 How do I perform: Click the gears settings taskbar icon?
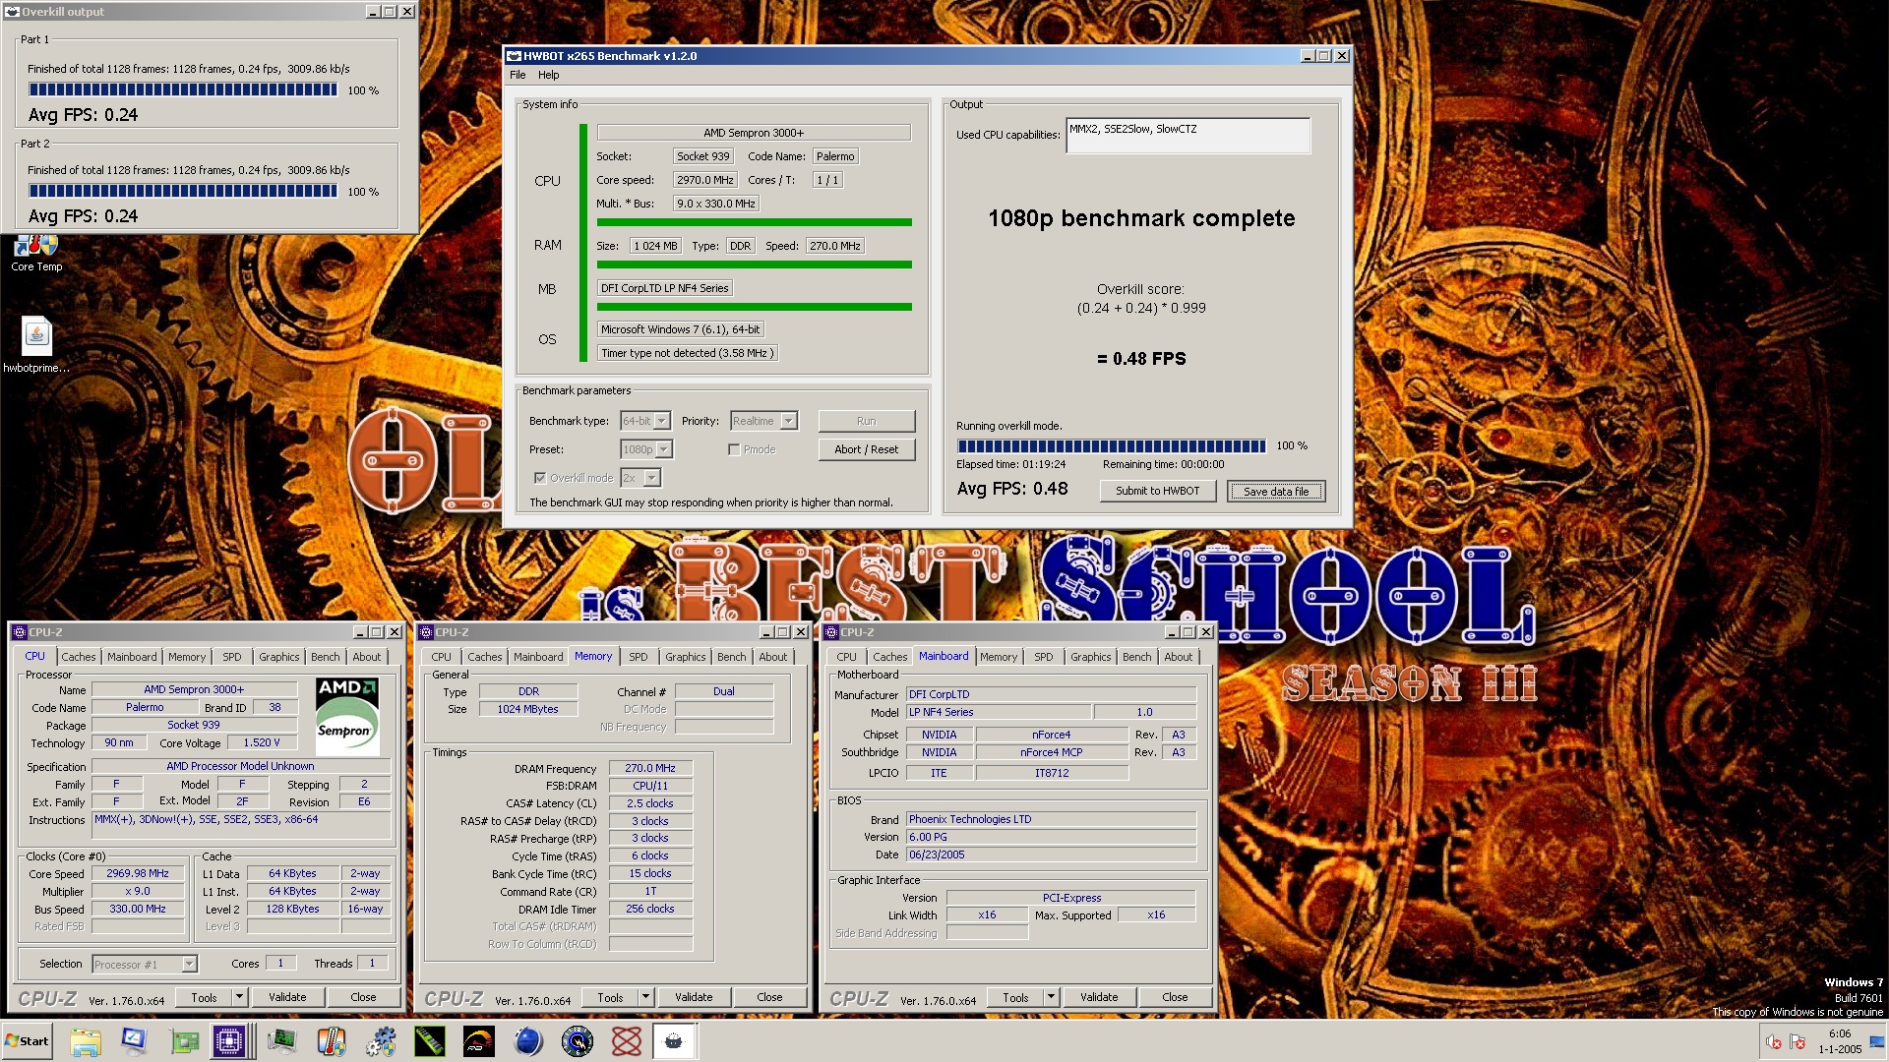coord(381,1041)
